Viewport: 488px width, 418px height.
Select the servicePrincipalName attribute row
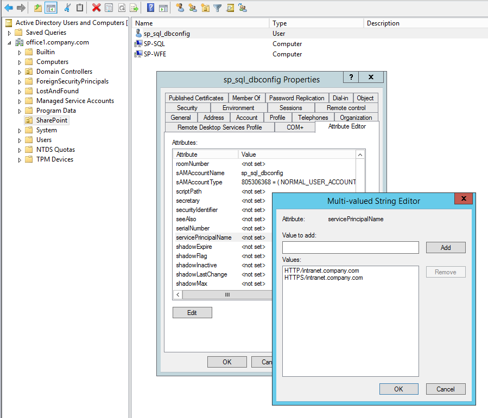tap(224, 237)
